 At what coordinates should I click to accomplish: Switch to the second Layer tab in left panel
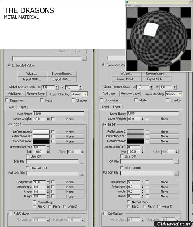pos(22,107)
